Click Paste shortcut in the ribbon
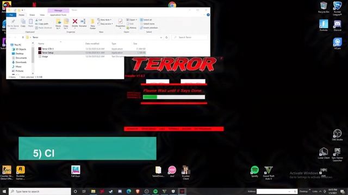Screen dimensions: 348x195 pos(43,28)
